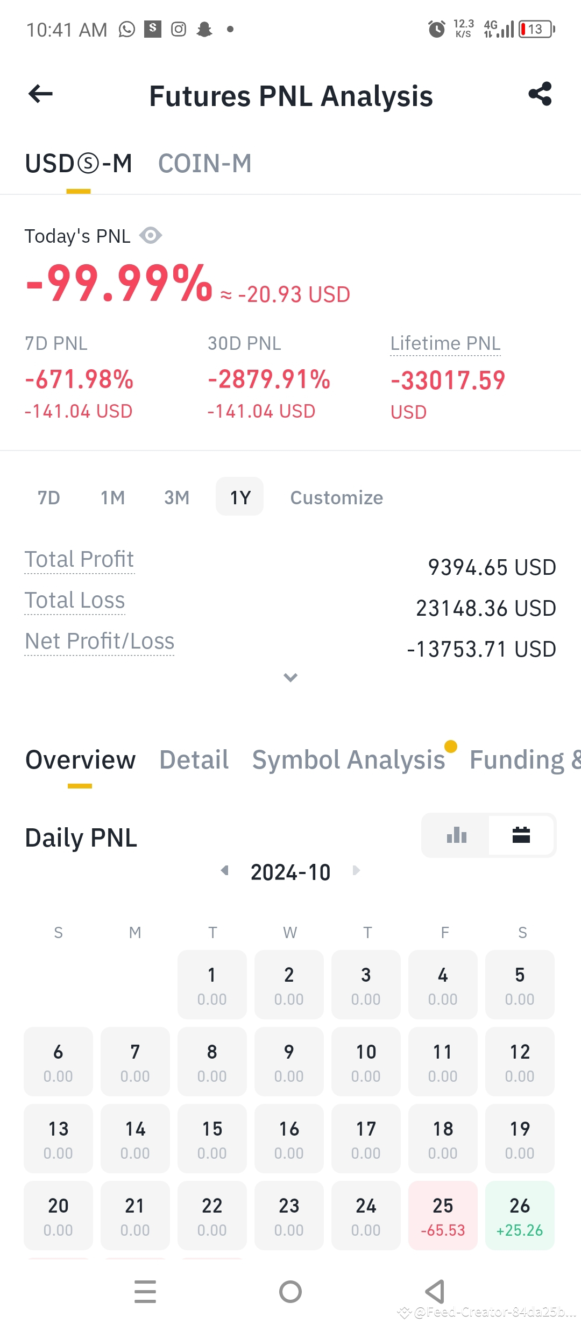Image resolution: width=581 pixels, height=1324 pixels.
Task: Open the share icon
Action: [x=540, y=94]
